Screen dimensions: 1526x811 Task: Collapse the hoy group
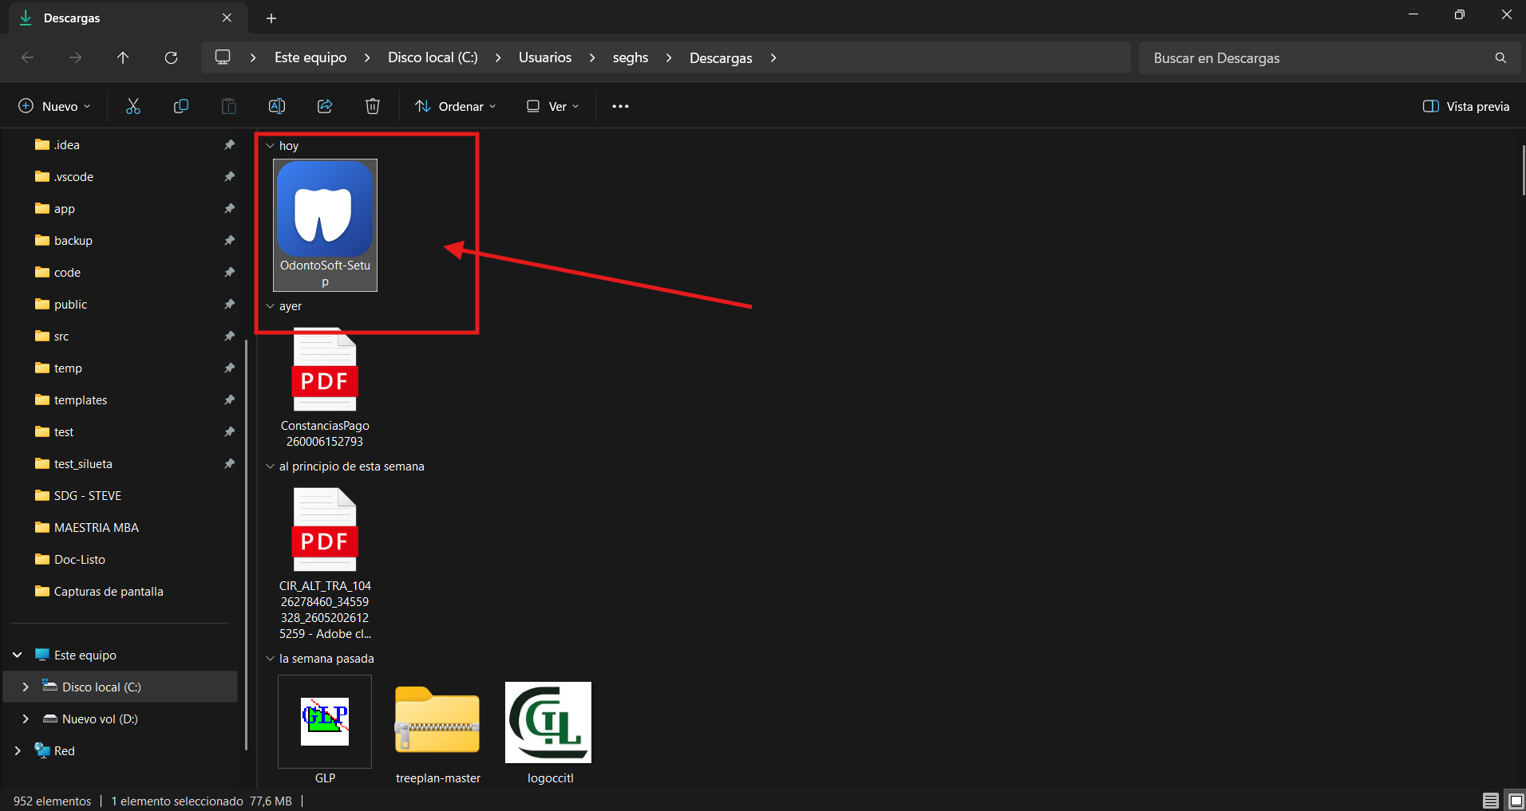tap(270, 146)
